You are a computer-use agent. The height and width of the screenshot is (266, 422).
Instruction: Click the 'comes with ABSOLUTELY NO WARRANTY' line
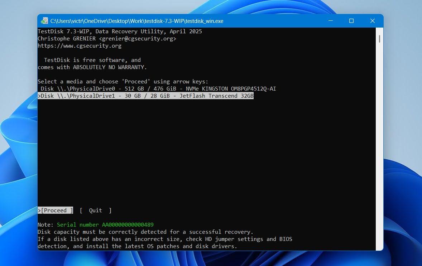tap(92, 67)
